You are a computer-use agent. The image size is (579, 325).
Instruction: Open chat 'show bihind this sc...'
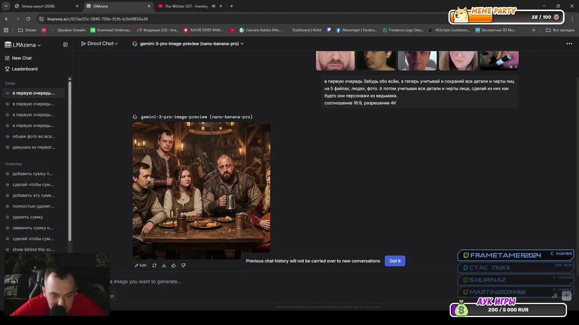point(33,250)
